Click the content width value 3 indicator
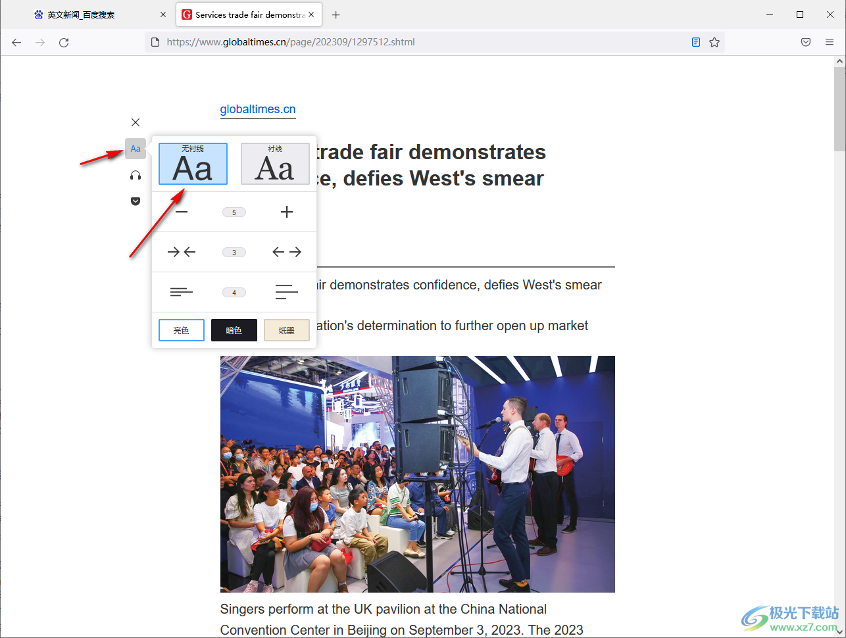Viewport: 846px width, 638px height. (x=234, y=253)
